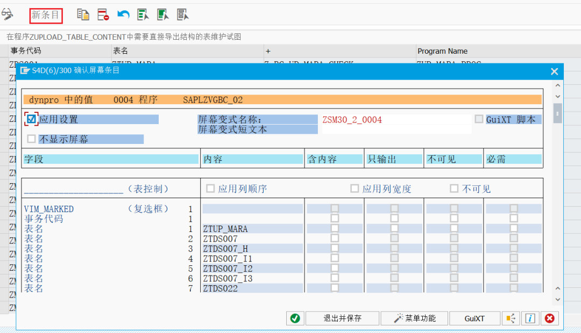Click the lower scroll-up arrow in dialog
The height and width of the screenshot is (333, 581).
pyautogui.click(x=558, y=288)
